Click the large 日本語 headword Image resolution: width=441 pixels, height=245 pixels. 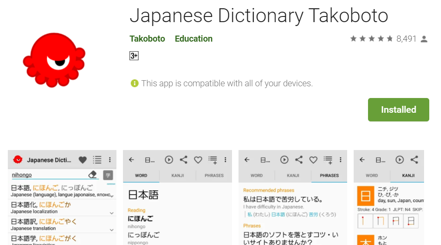click(143, 195)
